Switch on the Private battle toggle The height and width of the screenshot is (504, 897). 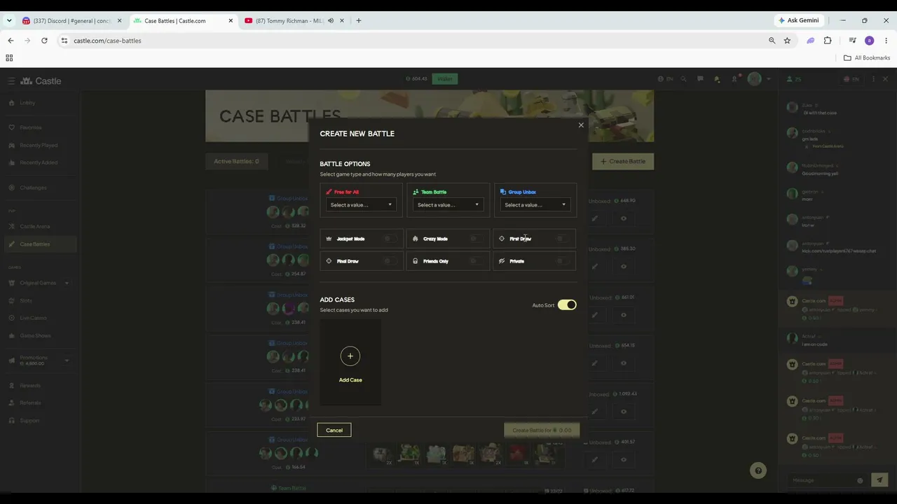[562, 261]
